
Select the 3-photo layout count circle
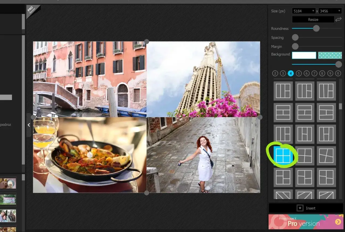click(x=283, y=73)
